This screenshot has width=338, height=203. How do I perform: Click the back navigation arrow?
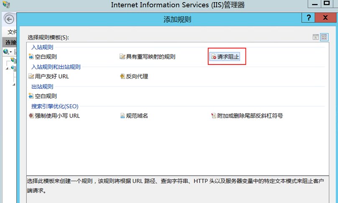click(x=9, y=19)
